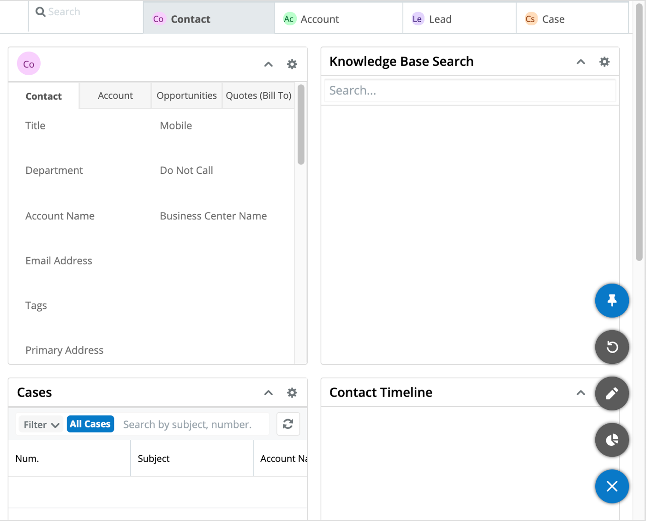The image size is (646, 521).
Task: Collapse the Contact record panel
Action: (268, 64)
